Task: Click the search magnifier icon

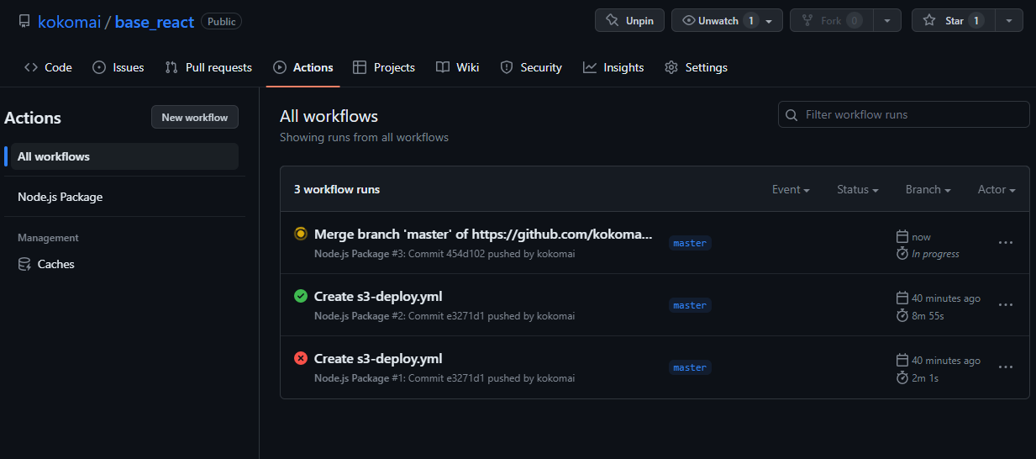Action: coord(791,114)
